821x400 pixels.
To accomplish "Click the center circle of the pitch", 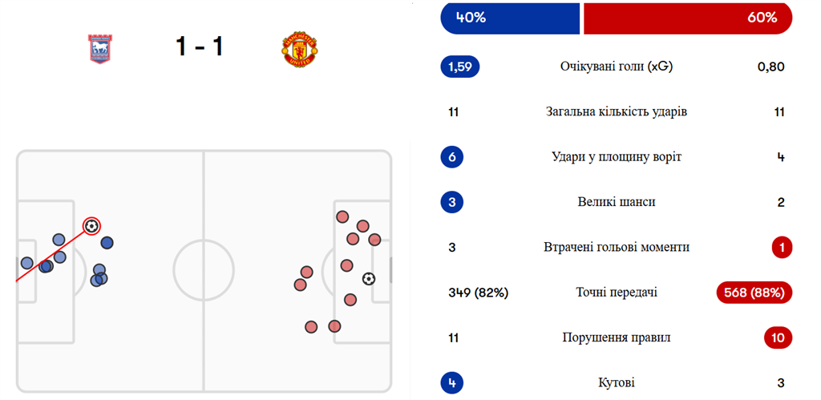I will click(204, 271).
